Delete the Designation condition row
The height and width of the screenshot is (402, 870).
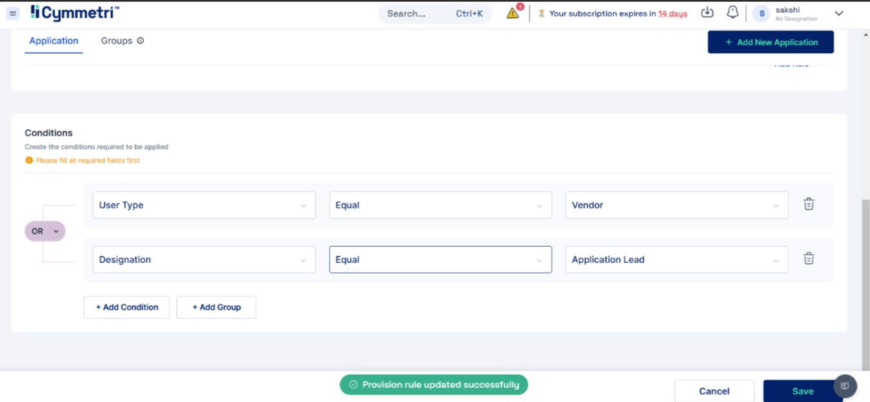(x=809, y=259)
